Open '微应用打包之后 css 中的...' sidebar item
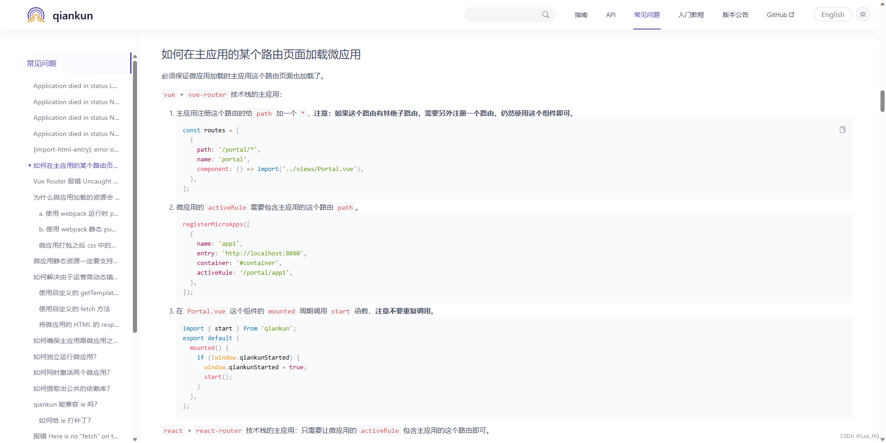The height and width of the screenshot is (443, 886). pyautogui.click(x=78, y=245)
